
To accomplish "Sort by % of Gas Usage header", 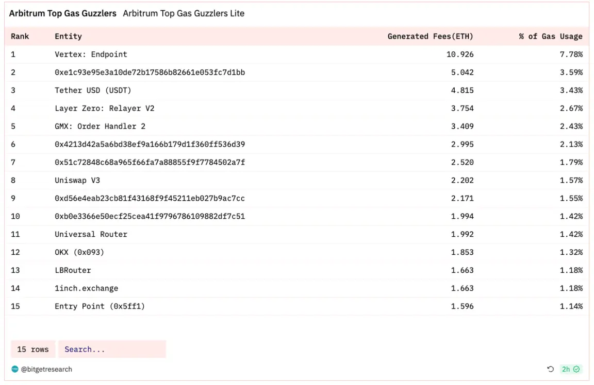I will click(x=550, y=37).
